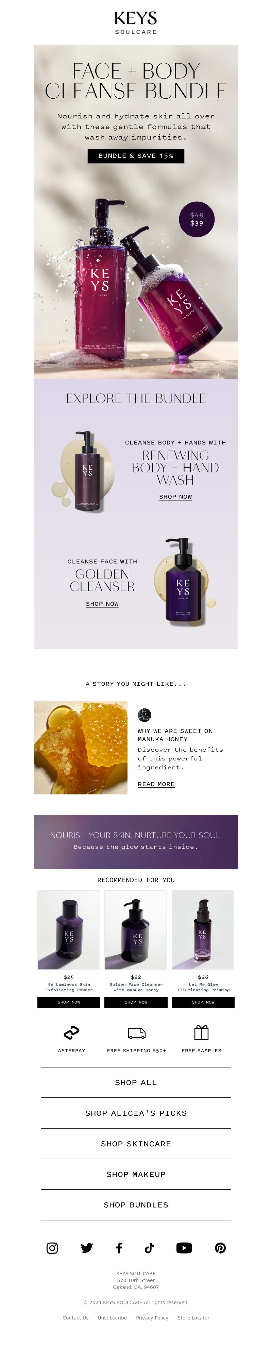The width and height of the screenshot is (272, 1345).
Task: Open the Manuka honeycomb story image
Action: (x=81, y=747)
